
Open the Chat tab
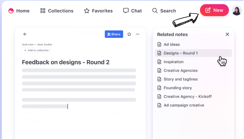[132, 11]
